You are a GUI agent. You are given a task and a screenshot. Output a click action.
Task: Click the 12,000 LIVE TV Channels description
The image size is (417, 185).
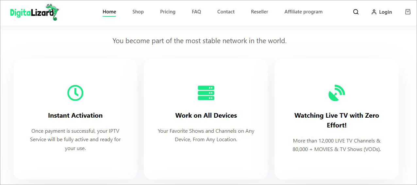(x=337, y=145)
